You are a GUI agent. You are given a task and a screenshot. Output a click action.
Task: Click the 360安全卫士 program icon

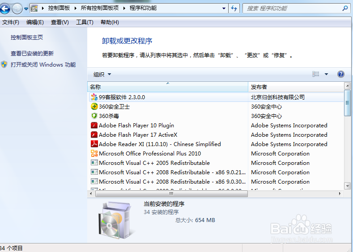94,106
